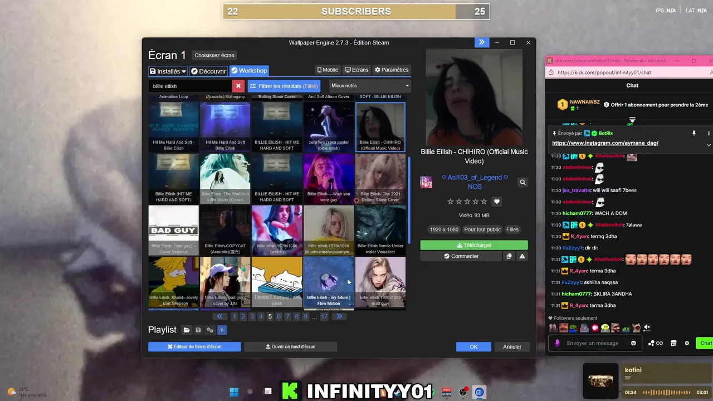Image resolution: width=713 pixels, height=401 pixels.
Task: Click Ouvrir un fond d'écran button
Action: 291,346
